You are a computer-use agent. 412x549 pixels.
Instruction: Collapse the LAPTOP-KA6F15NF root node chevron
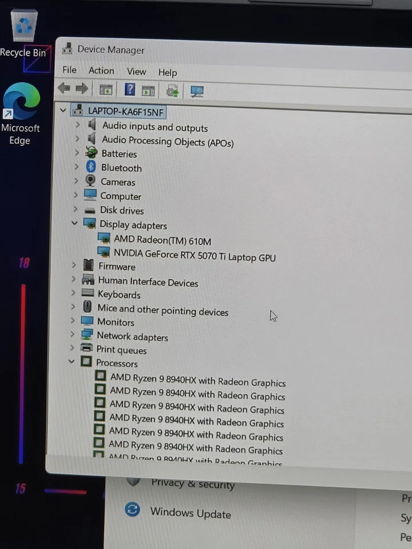(x=63, y=110)
